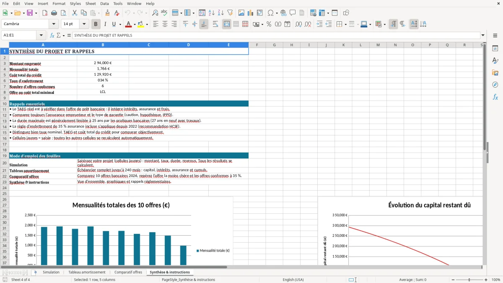Toggle Print Preview
This screenshot has height=283, width=503.
[x=63, y=13]
